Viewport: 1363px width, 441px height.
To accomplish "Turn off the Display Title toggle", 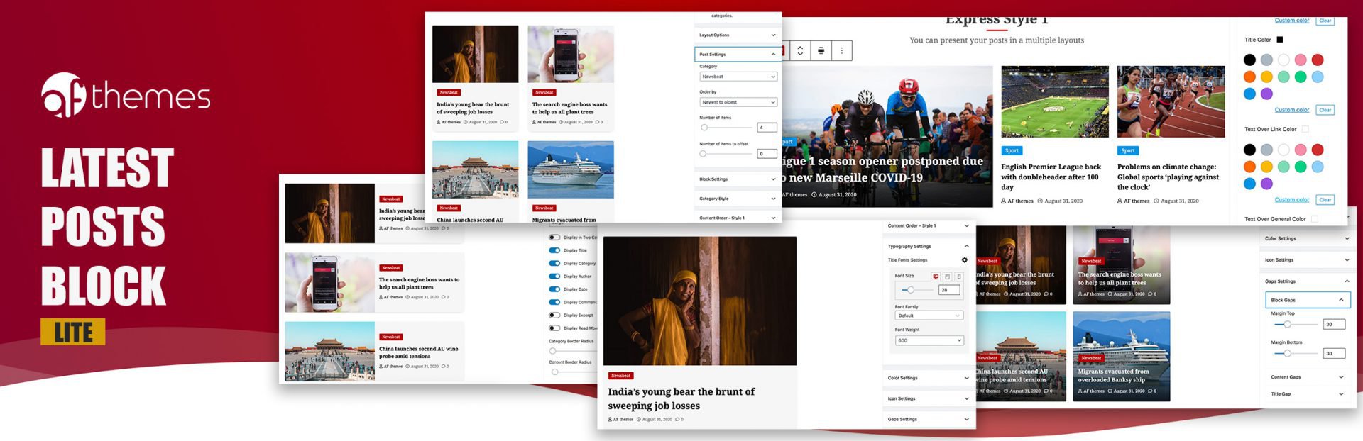I will pyautogui.click(x=554, y=250).
